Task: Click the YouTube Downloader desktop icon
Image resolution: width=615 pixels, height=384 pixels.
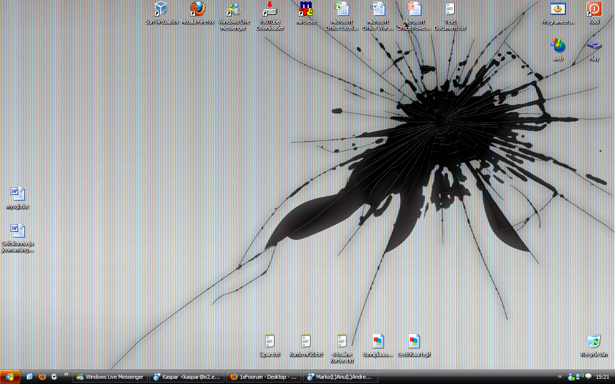Action: 270,9
